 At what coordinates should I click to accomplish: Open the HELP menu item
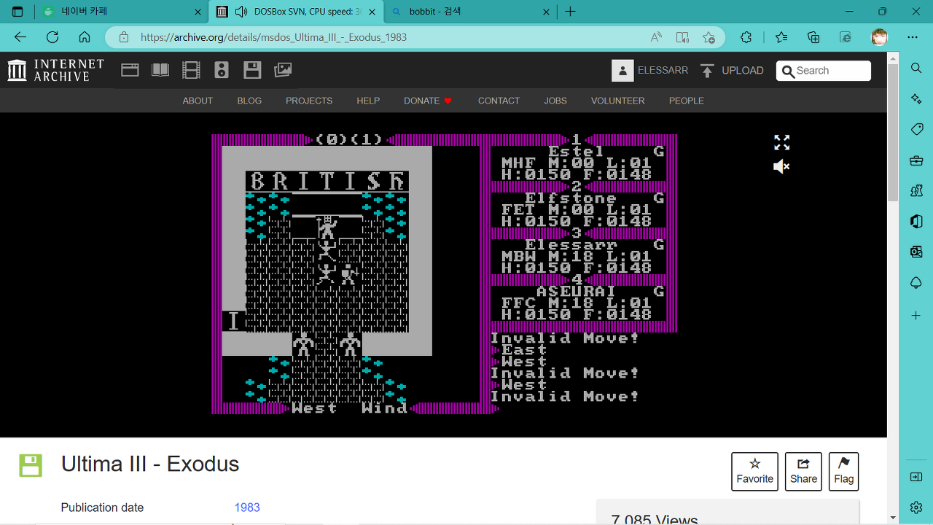click(x=368, y=101)
